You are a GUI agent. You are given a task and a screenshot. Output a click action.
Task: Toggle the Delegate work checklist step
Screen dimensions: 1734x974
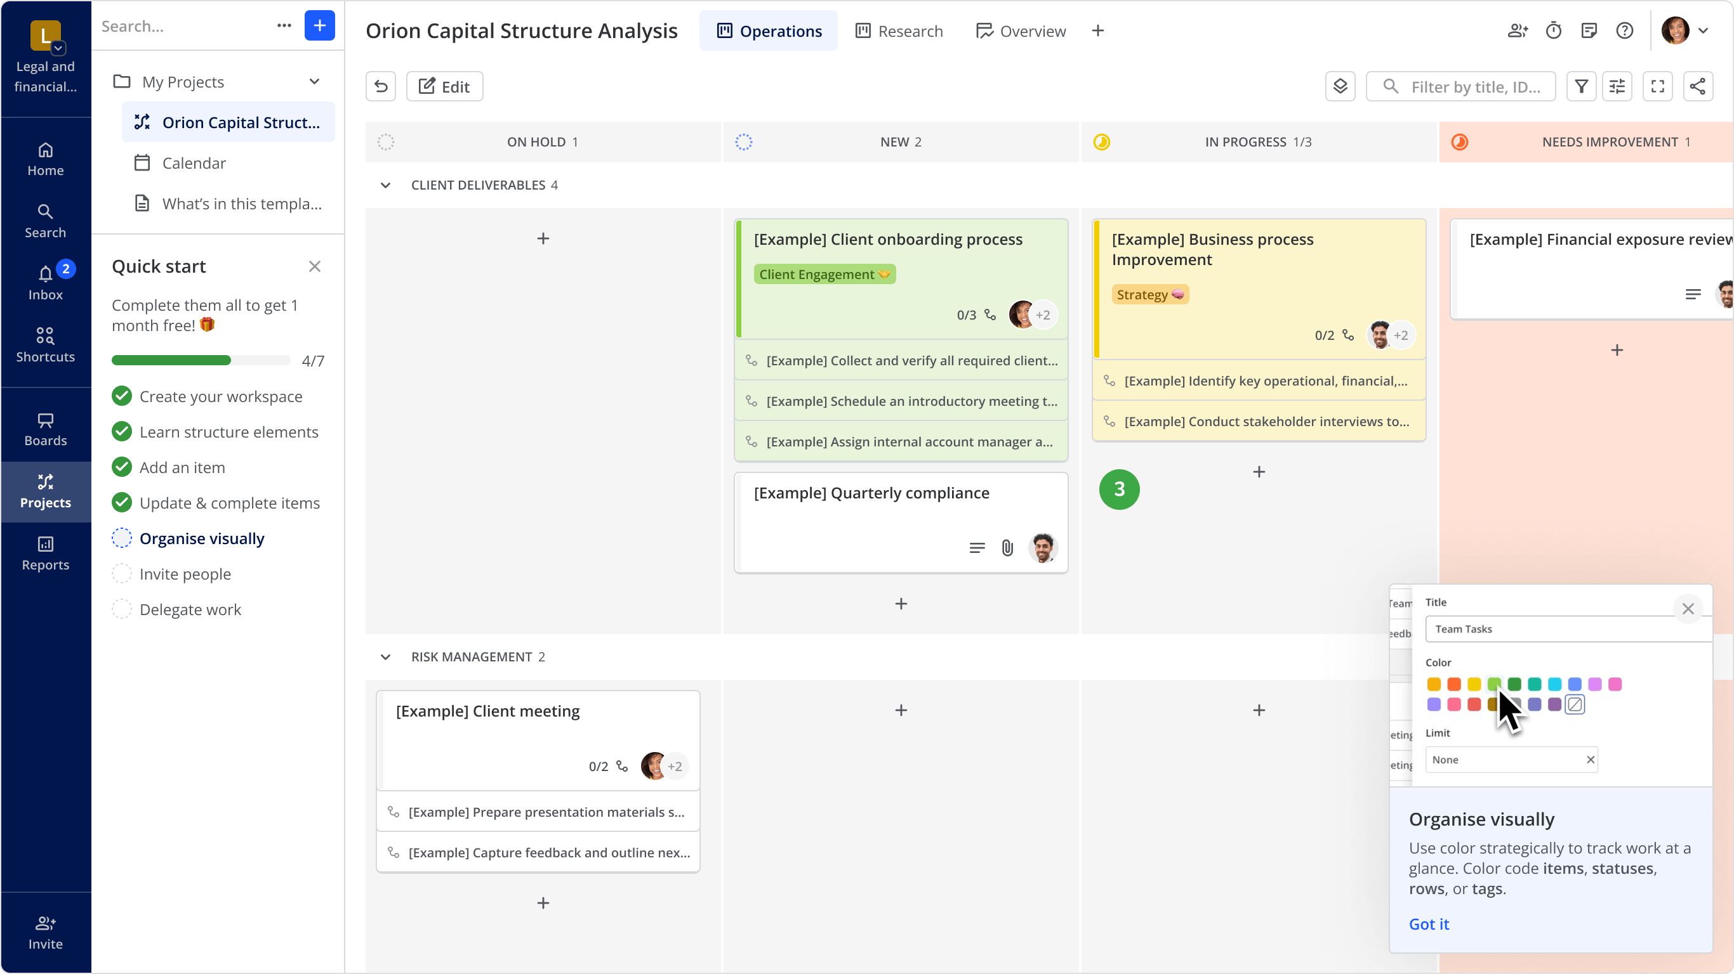(x=122, y=609)
